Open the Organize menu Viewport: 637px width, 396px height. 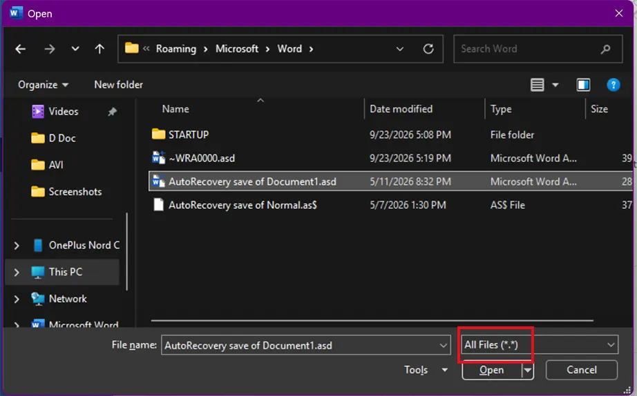pos(43,84)
